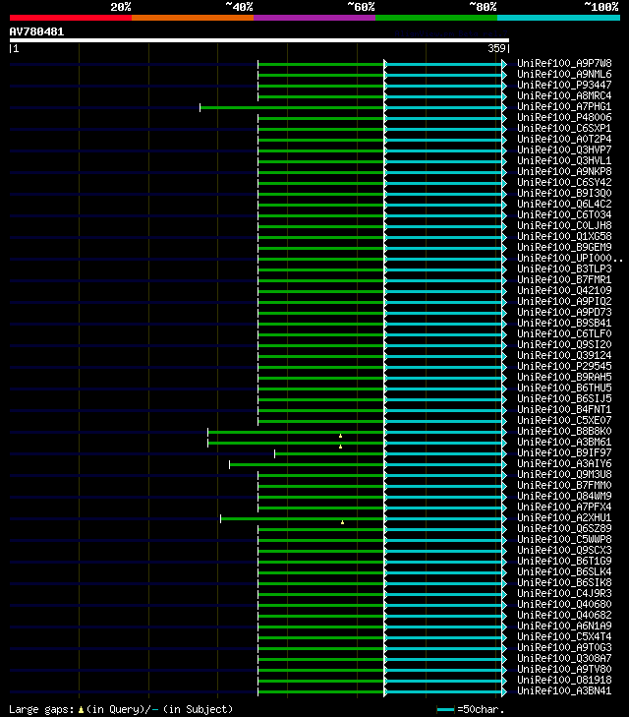Select UniRef100_B3TLP3 label
This screenshot has height=717, width=629.
(564, 269)
